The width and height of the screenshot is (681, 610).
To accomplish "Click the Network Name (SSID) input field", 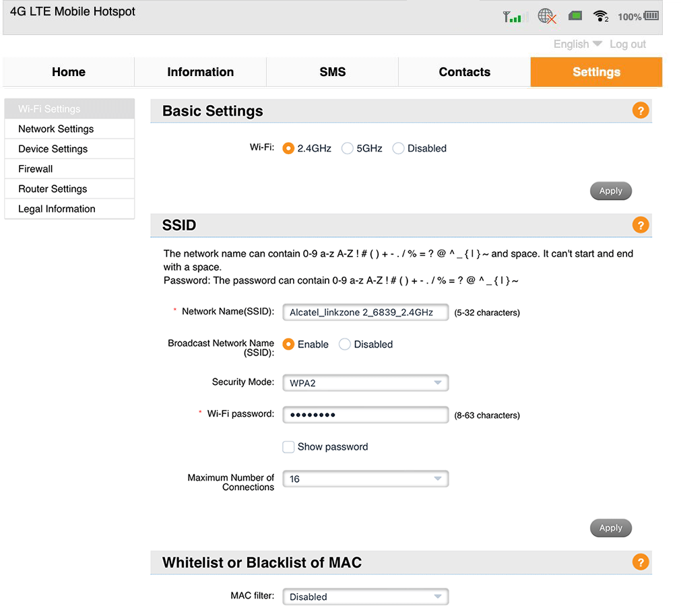I will pos(365,312).
